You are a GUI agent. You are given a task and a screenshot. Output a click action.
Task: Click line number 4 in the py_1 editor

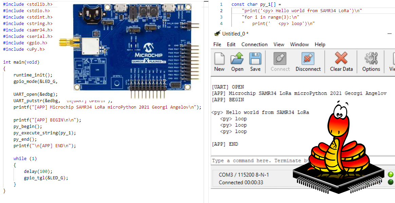point(221,23)
